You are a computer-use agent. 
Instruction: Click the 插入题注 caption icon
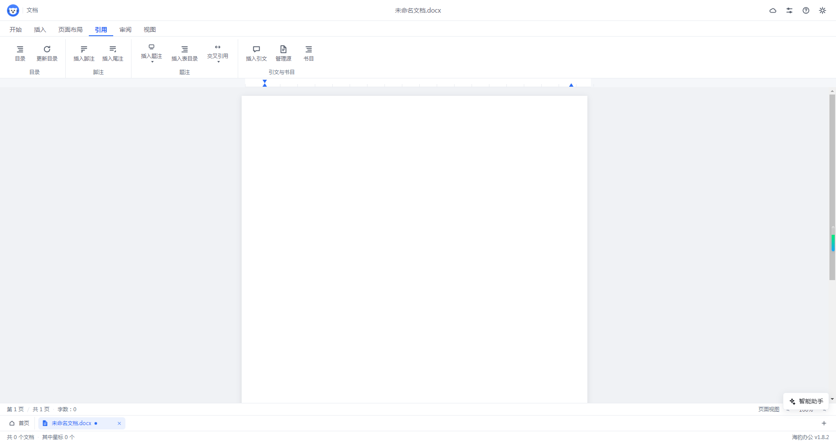[x=152, y=47]
